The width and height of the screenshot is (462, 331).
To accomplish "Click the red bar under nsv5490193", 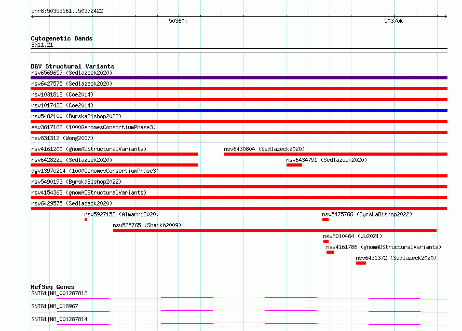I will tap(239, 187).
